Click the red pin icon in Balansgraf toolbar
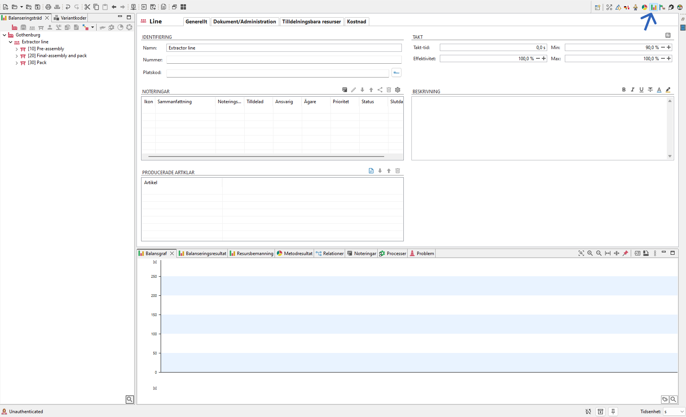This screenshot has width=686, height=417. 625,253
